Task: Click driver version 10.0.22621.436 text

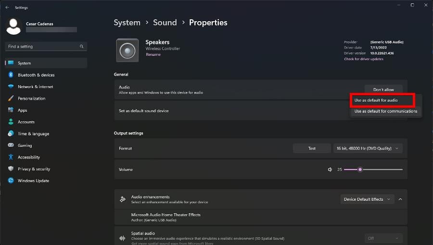Action: point(382,53)
